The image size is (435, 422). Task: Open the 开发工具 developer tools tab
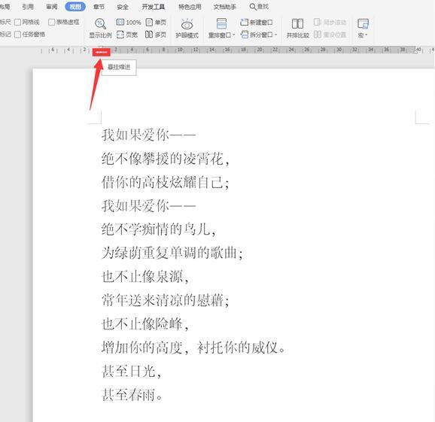click(x=154, y=7)
